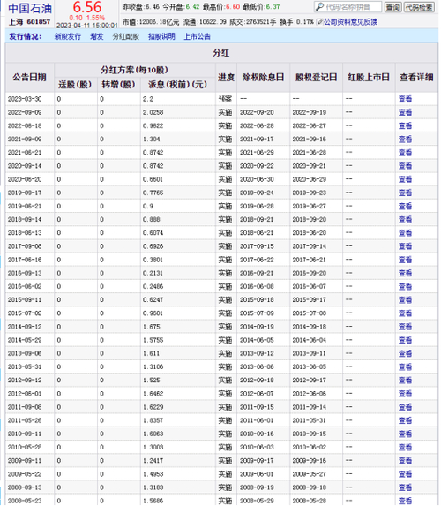Click 查看 for the 2013-09-06 dividend
Viewport: 441px width, 506px height.
coord(405,353)
